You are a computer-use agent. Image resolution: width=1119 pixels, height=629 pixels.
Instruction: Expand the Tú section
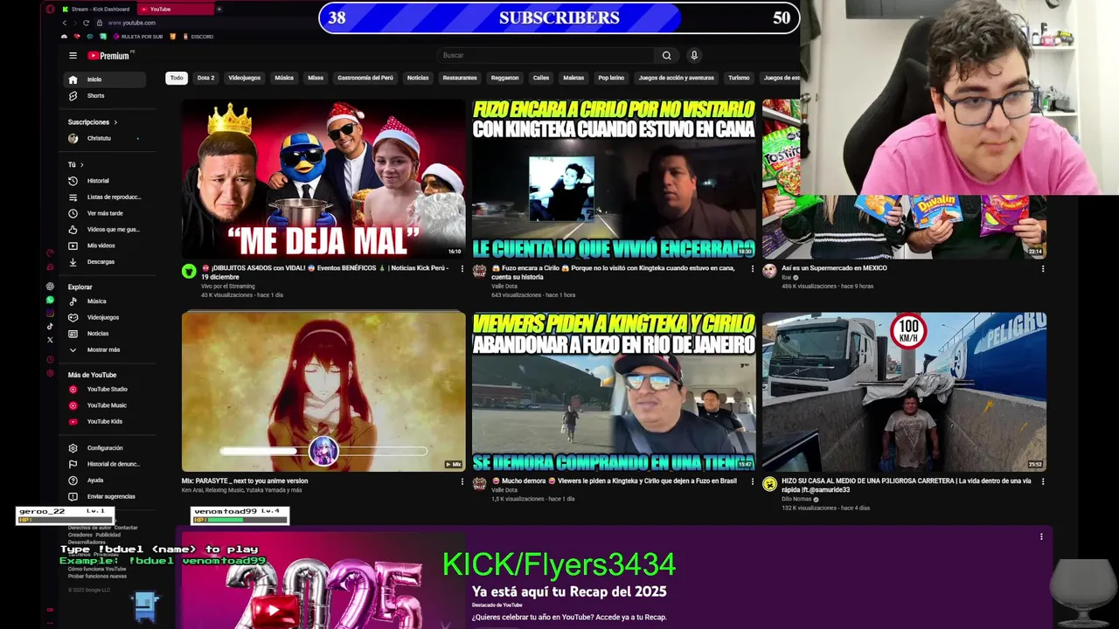click(x=76, y=164)
